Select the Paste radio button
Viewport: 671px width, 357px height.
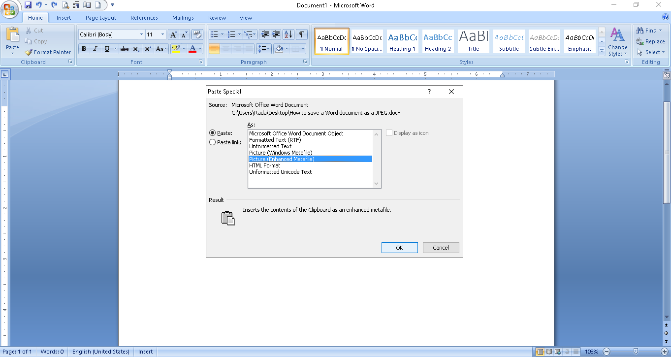[213, 133]
